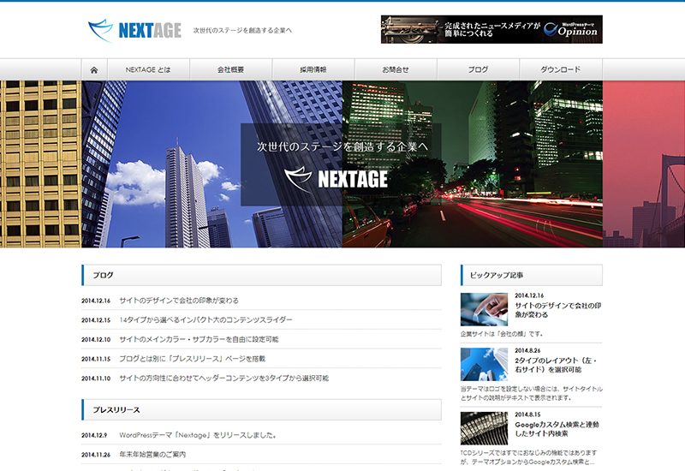Click the date '2014.11.10' in blog list
Screen dimensions: 685x471
click(x=96, y=379)
